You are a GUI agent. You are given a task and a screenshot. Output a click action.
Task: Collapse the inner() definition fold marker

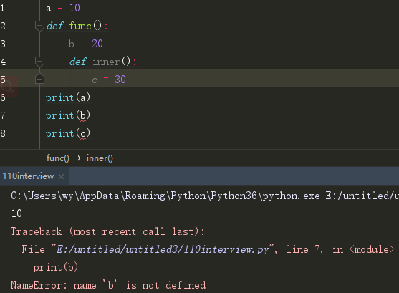[x=39, y=62]
